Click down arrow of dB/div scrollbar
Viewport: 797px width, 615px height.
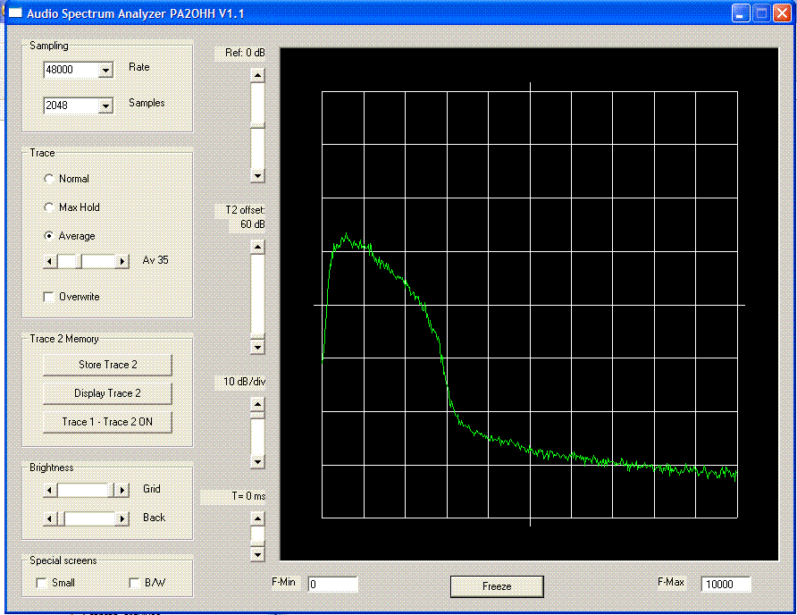tap(257, 462)
